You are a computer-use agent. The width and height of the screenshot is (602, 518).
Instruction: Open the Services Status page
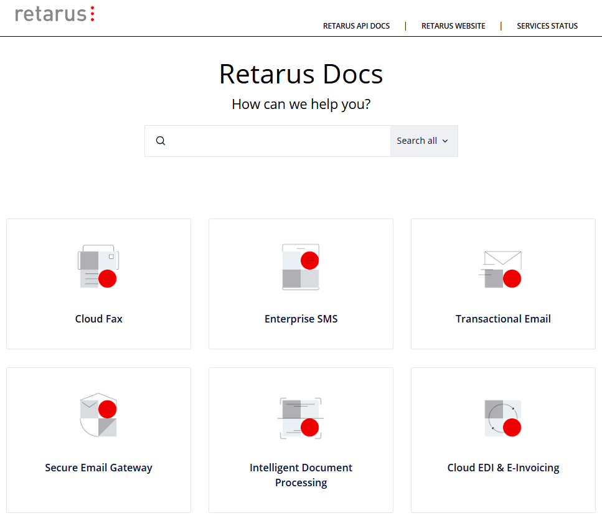(547, 26)
